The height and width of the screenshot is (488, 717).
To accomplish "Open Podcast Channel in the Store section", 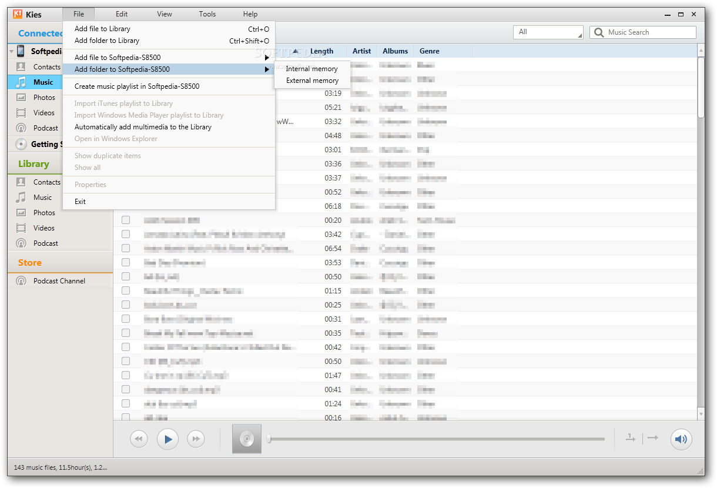I will (59, 281).
